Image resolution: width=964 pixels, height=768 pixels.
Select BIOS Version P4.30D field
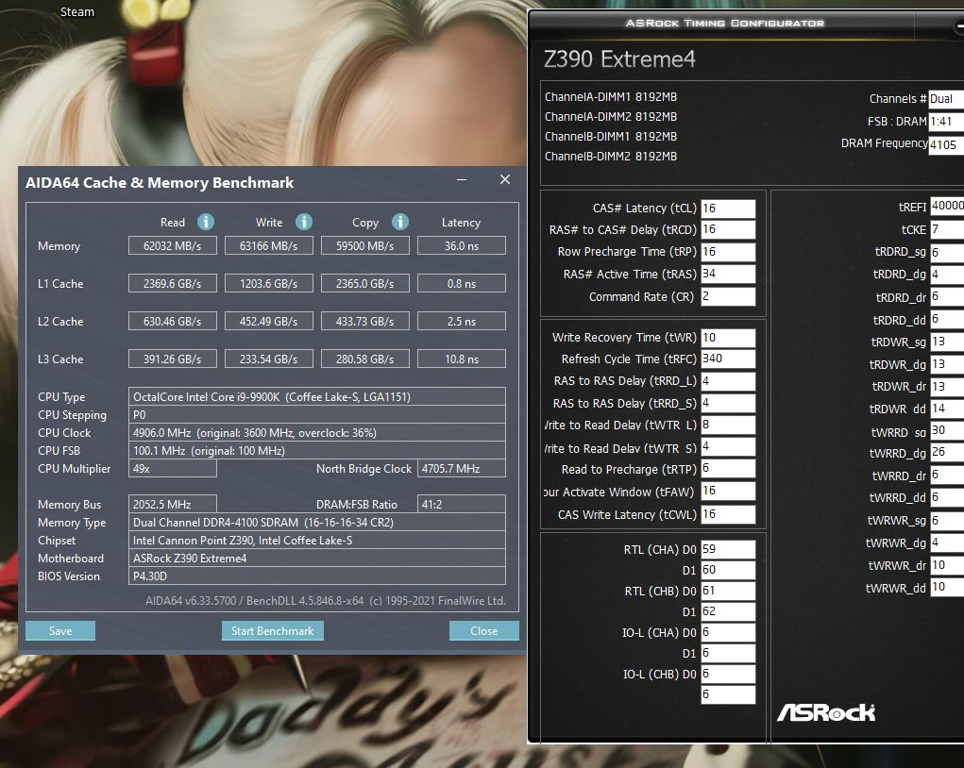pyautogui.click(x=317, y=576)
